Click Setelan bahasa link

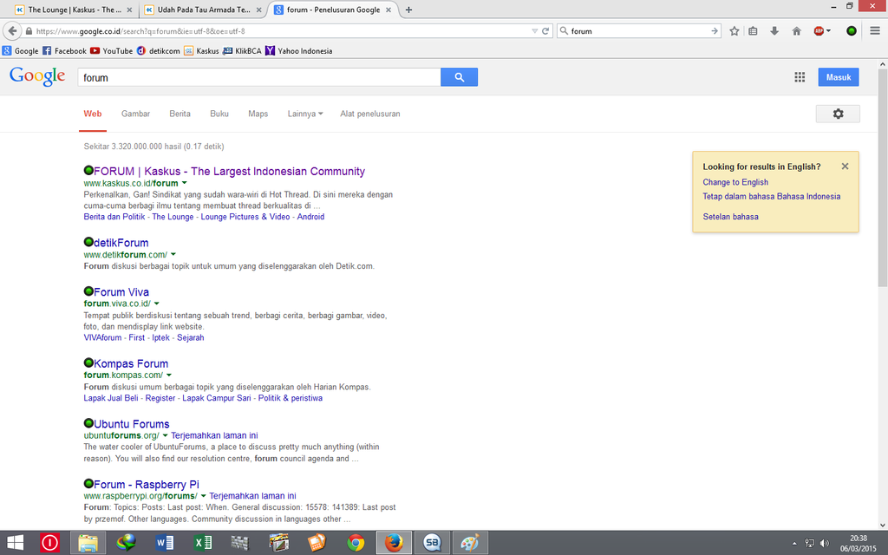(x=730, y=216)
